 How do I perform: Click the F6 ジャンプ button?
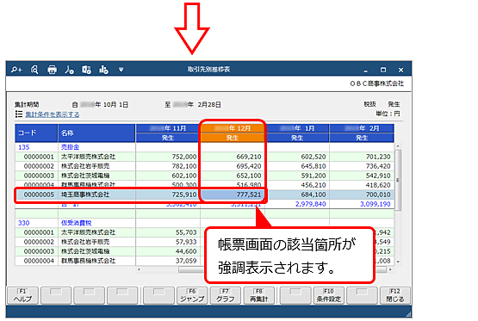click(x=192, y=295)
